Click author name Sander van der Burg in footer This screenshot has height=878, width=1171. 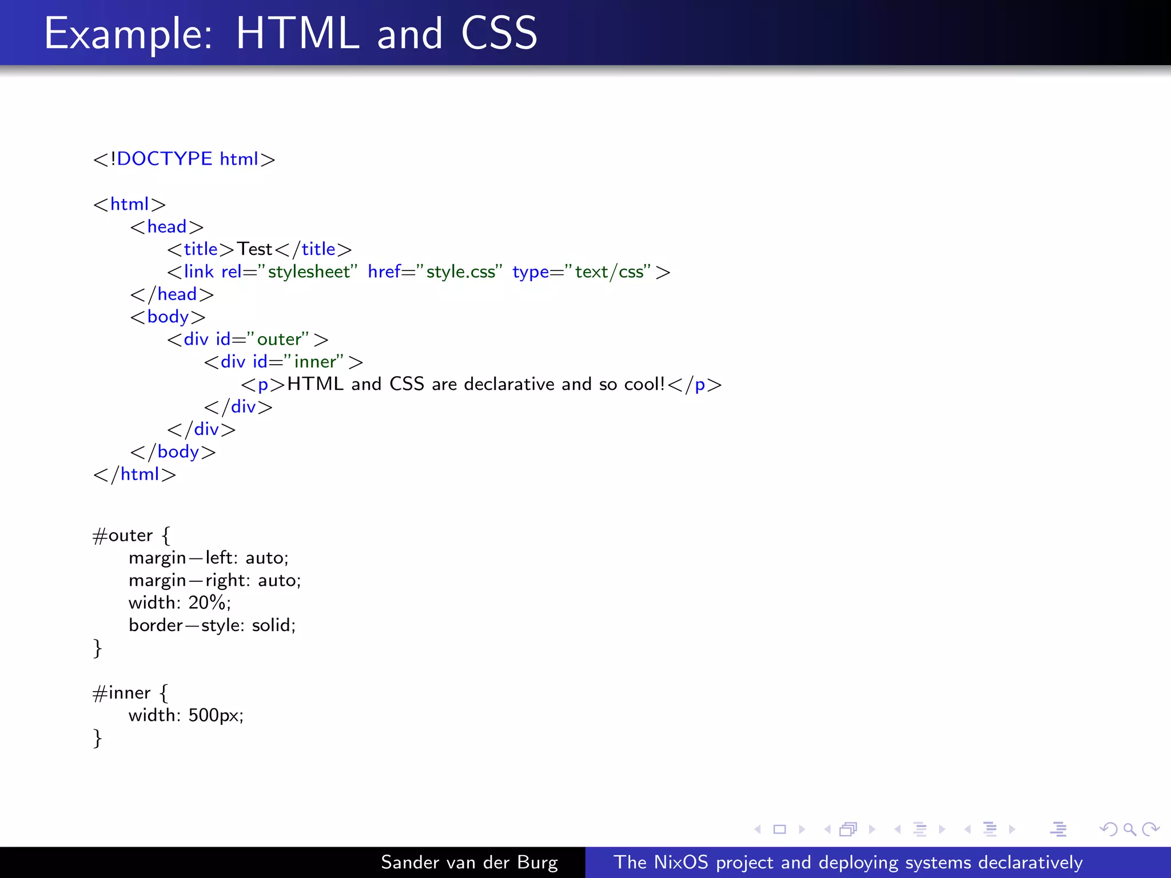pyautogui.click(x=469, y=863)
